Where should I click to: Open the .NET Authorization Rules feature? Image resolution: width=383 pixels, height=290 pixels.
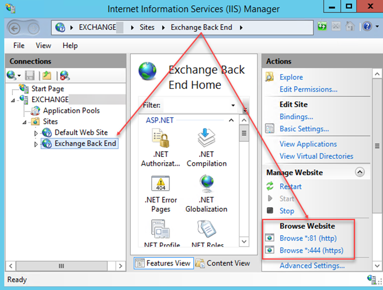tap(161, 148)
